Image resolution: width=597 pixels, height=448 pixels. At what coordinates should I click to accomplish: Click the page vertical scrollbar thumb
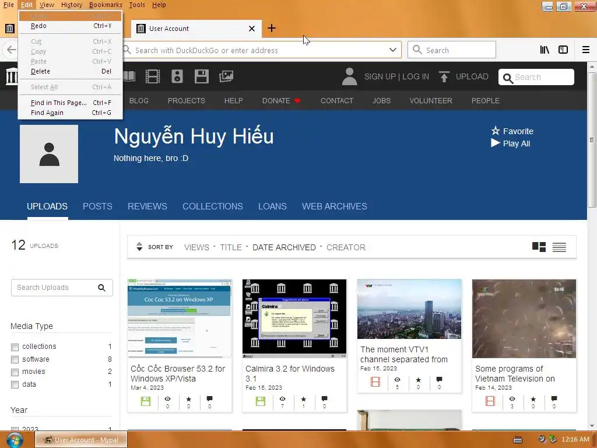(592, 140)
